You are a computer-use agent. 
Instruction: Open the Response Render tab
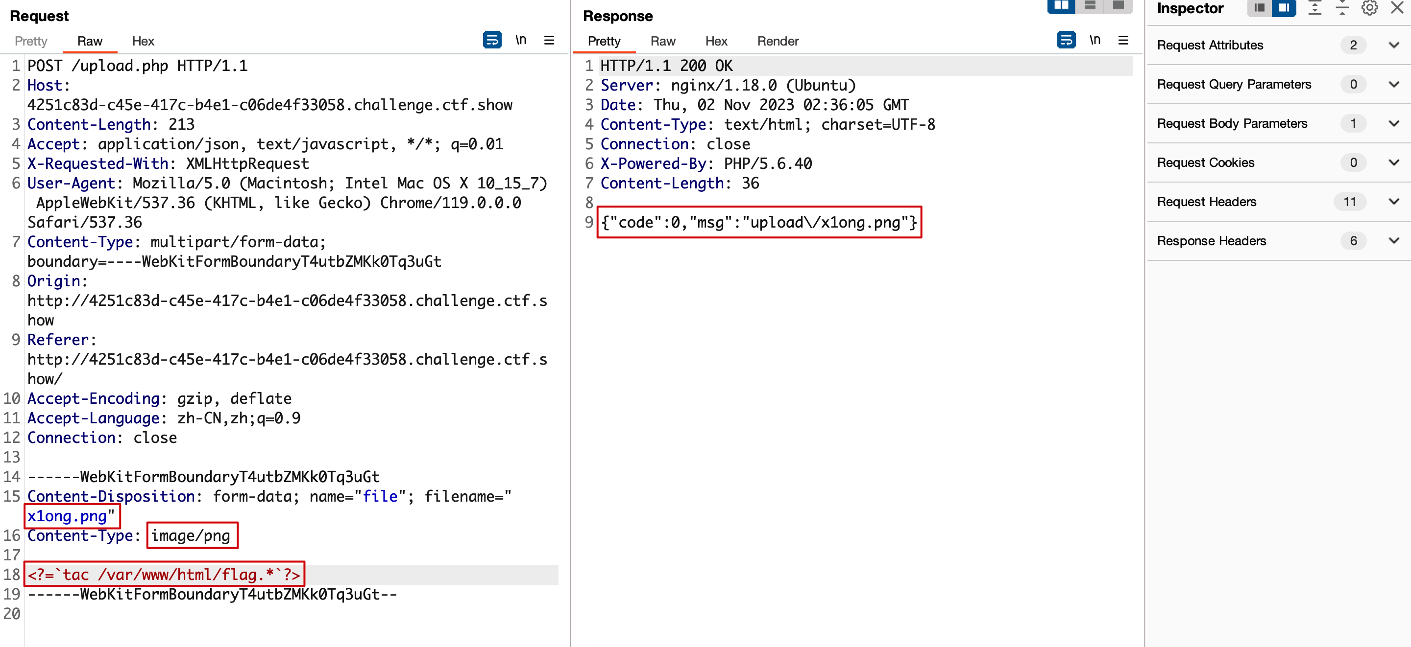click(x=778, y=41)
